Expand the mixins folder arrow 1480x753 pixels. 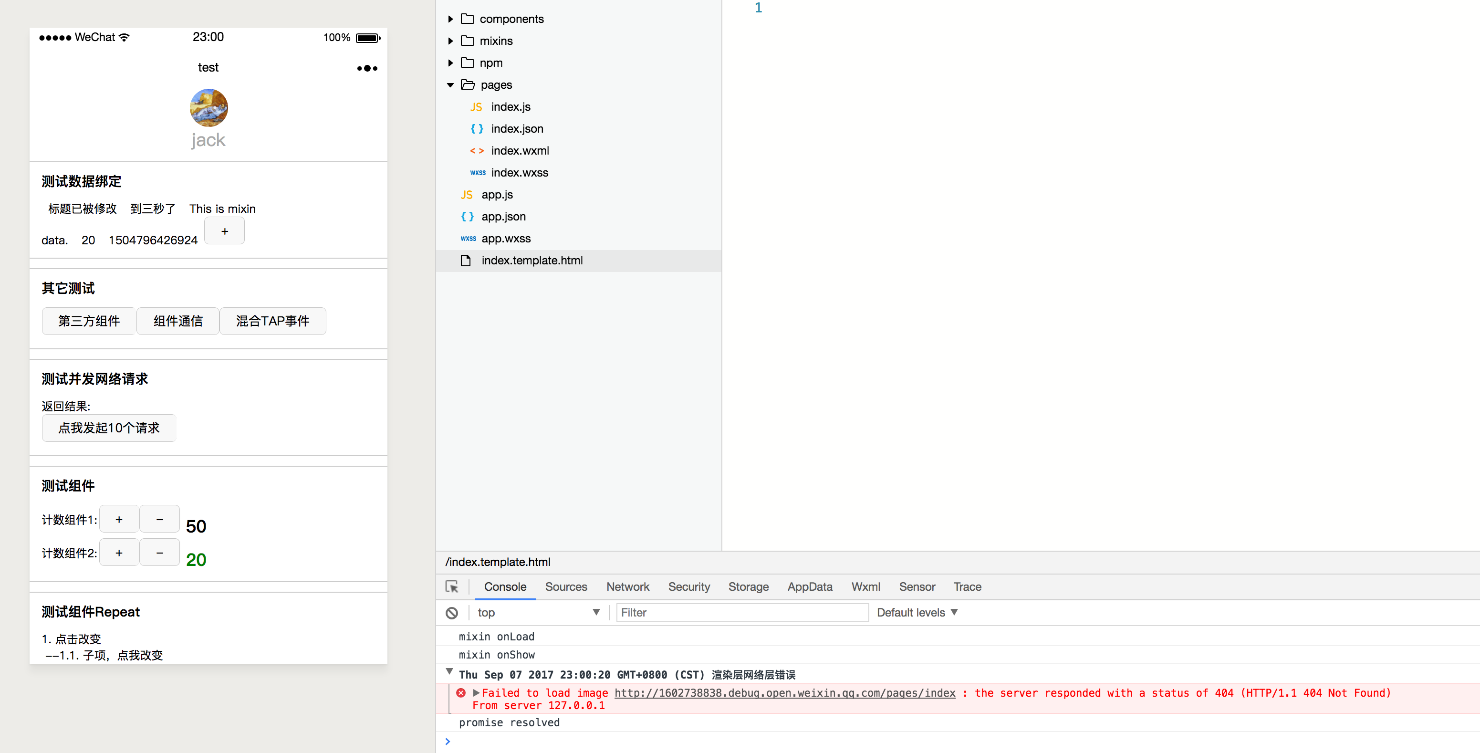450,41
